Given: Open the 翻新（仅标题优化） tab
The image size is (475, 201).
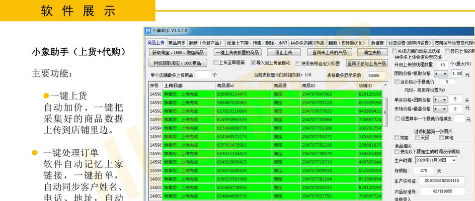Looking at the screenshot, I should [348, 43].
